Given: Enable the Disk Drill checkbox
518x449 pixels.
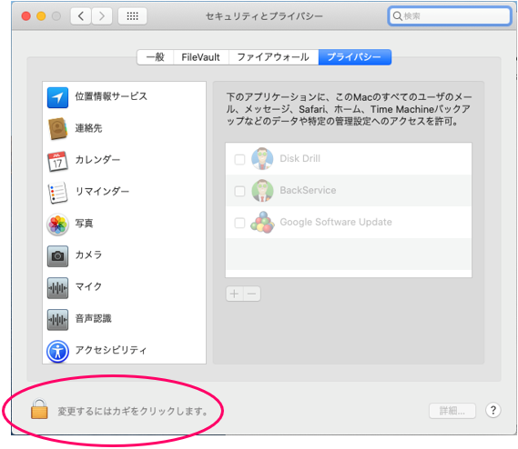Looking at the screenshot, I should click(239, 159).
